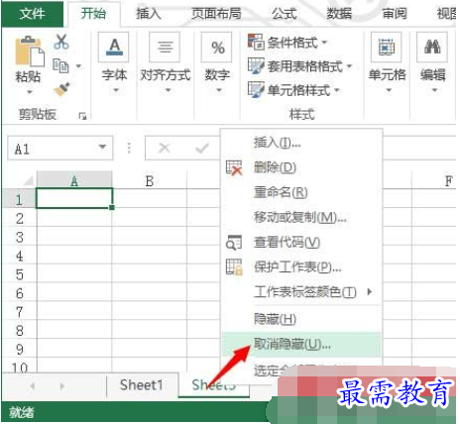Viewport: 460px width, 424px height.
Task: Click the protect sheet lock icon
Action: 234,266
